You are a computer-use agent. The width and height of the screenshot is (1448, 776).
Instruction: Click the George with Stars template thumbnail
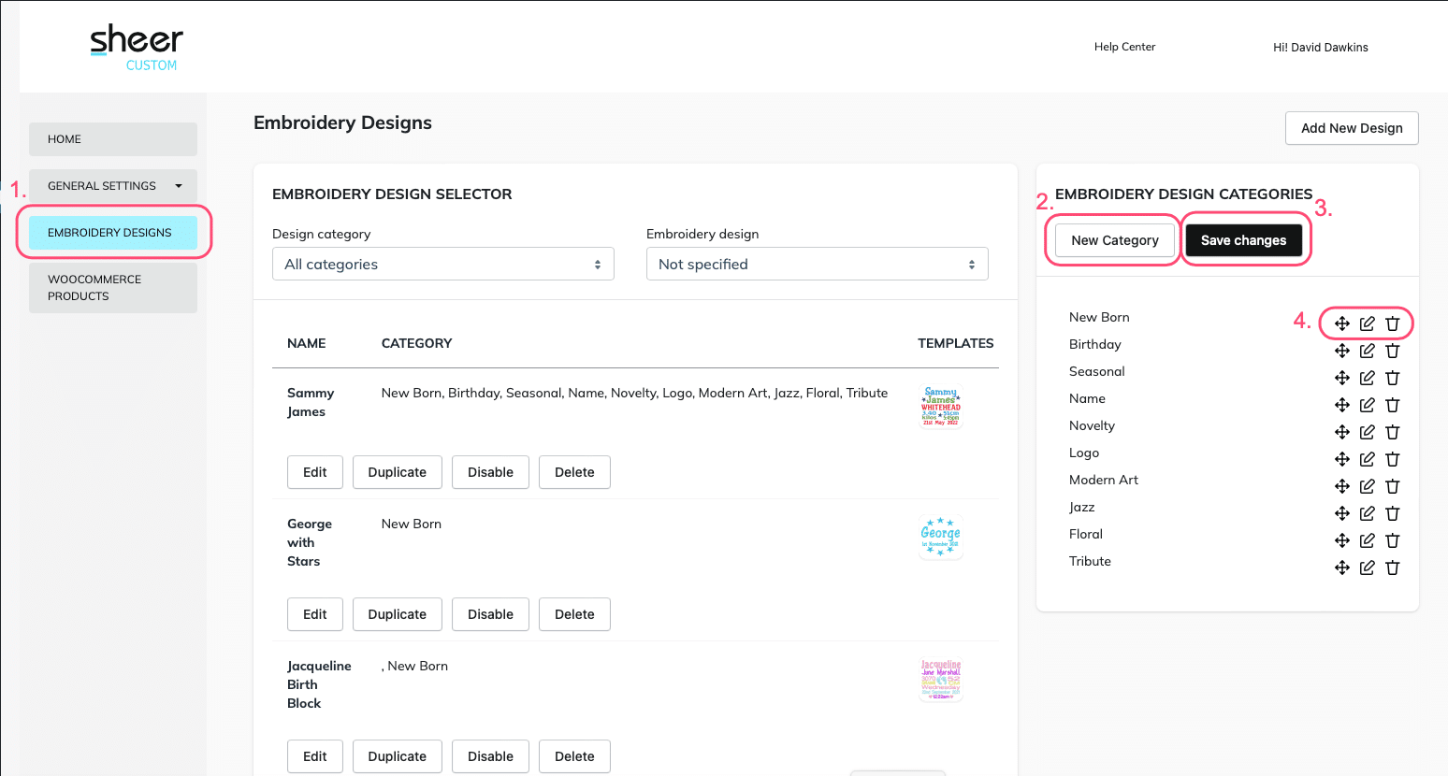point(940,538)
